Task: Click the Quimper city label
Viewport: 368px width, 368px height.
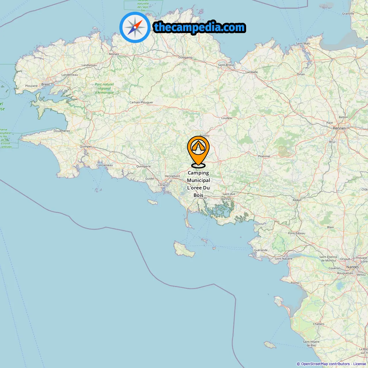Action: tap(86, 147)
